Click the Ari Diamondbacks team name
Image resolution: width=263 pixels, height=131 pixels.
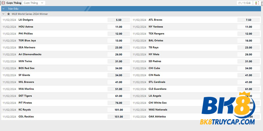click(30, 54)
